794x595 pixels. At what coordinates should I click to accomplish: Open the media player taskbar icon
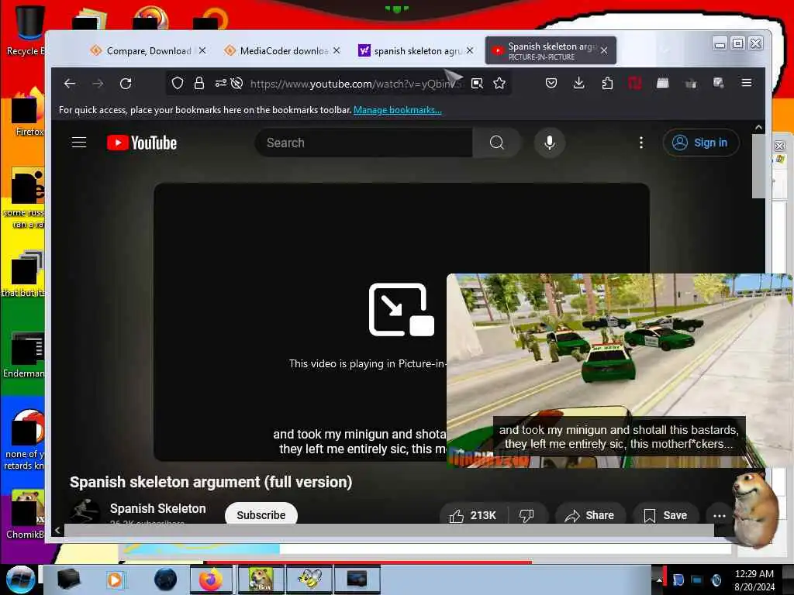(x=115, y=580)
